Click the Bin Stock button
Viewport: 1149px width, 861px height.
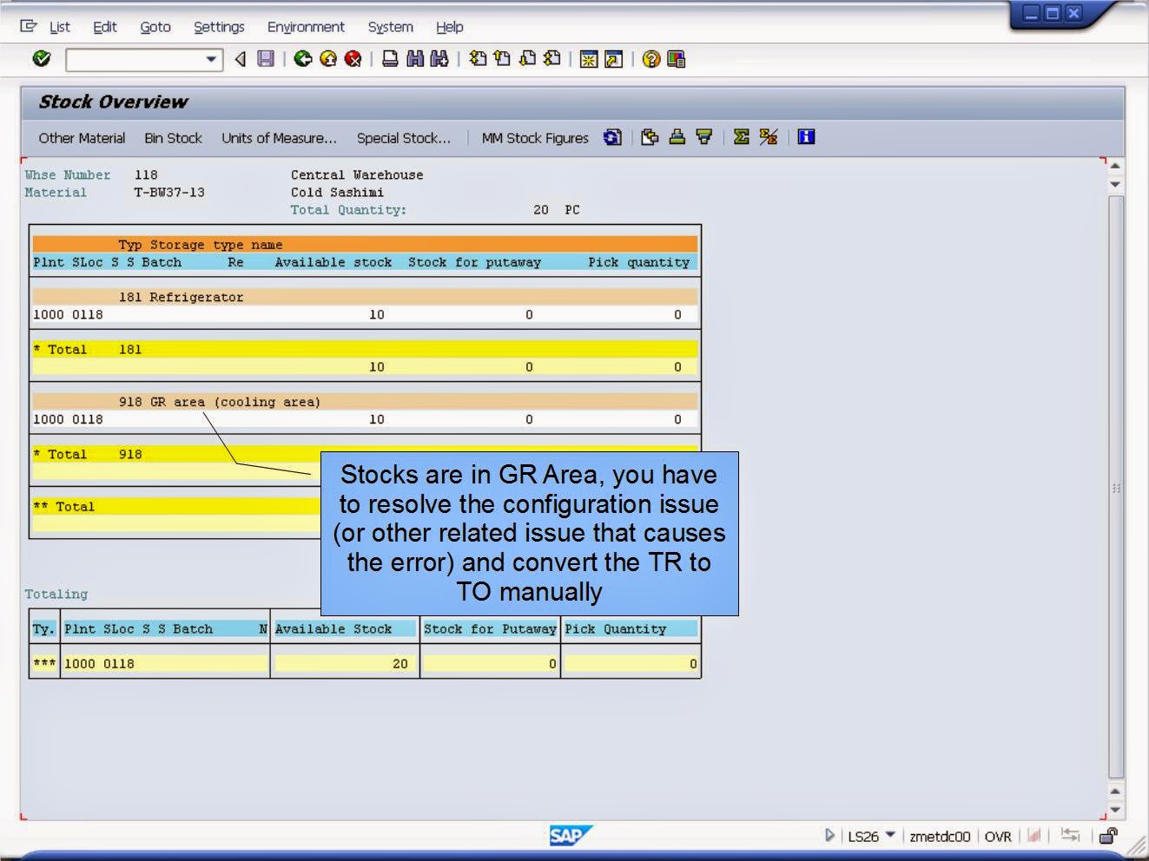(173, 137)
